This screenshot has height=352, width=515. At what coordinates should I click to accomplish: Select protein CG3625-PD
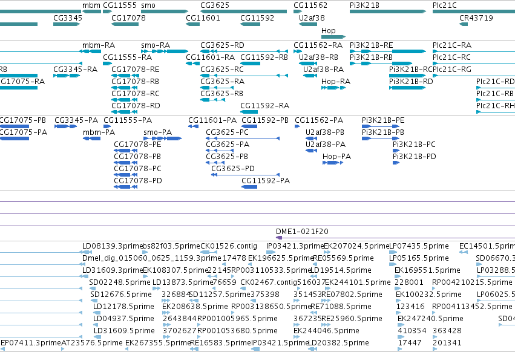pos(245,175)
